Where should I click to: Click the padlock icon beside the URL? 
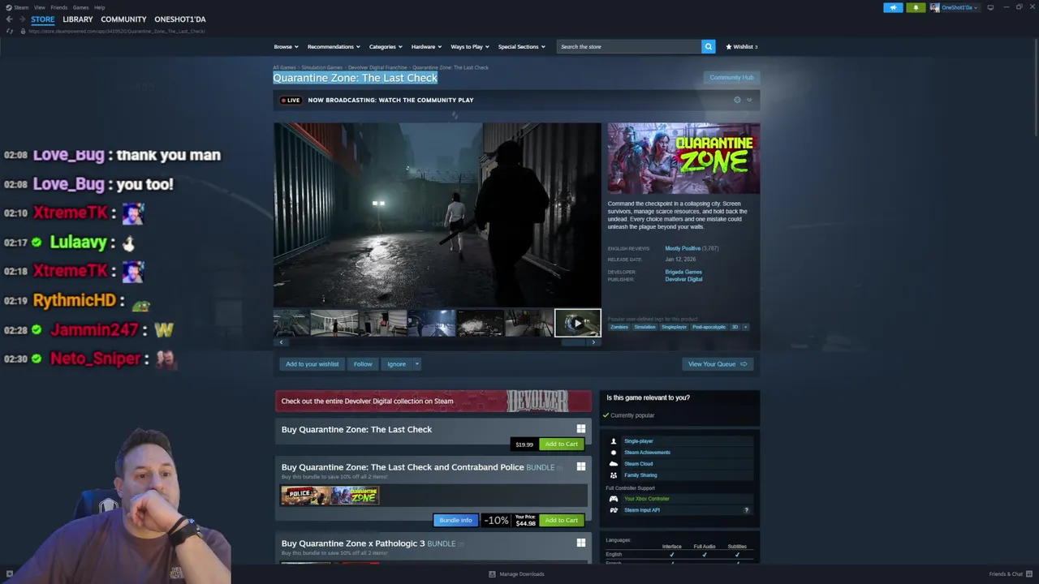coord(23,31)
